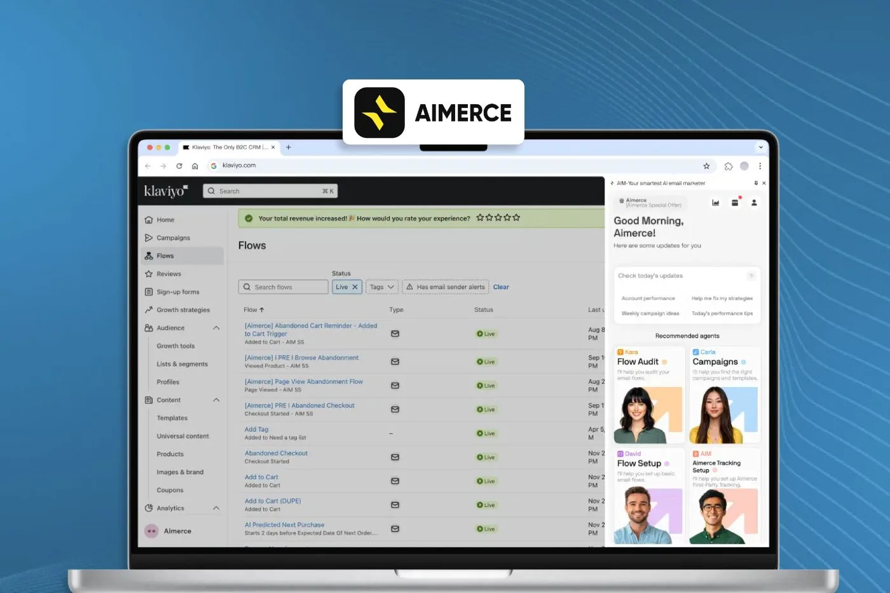Open David's Flow Setup agent card

tap(649, 496)
